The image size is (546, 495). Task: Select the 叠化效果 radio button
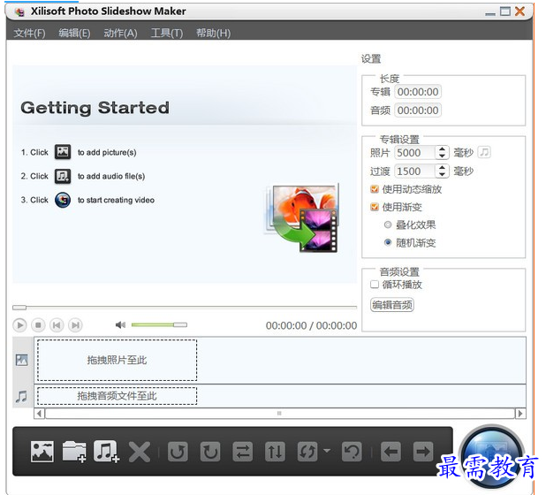[x=388, y=225]
